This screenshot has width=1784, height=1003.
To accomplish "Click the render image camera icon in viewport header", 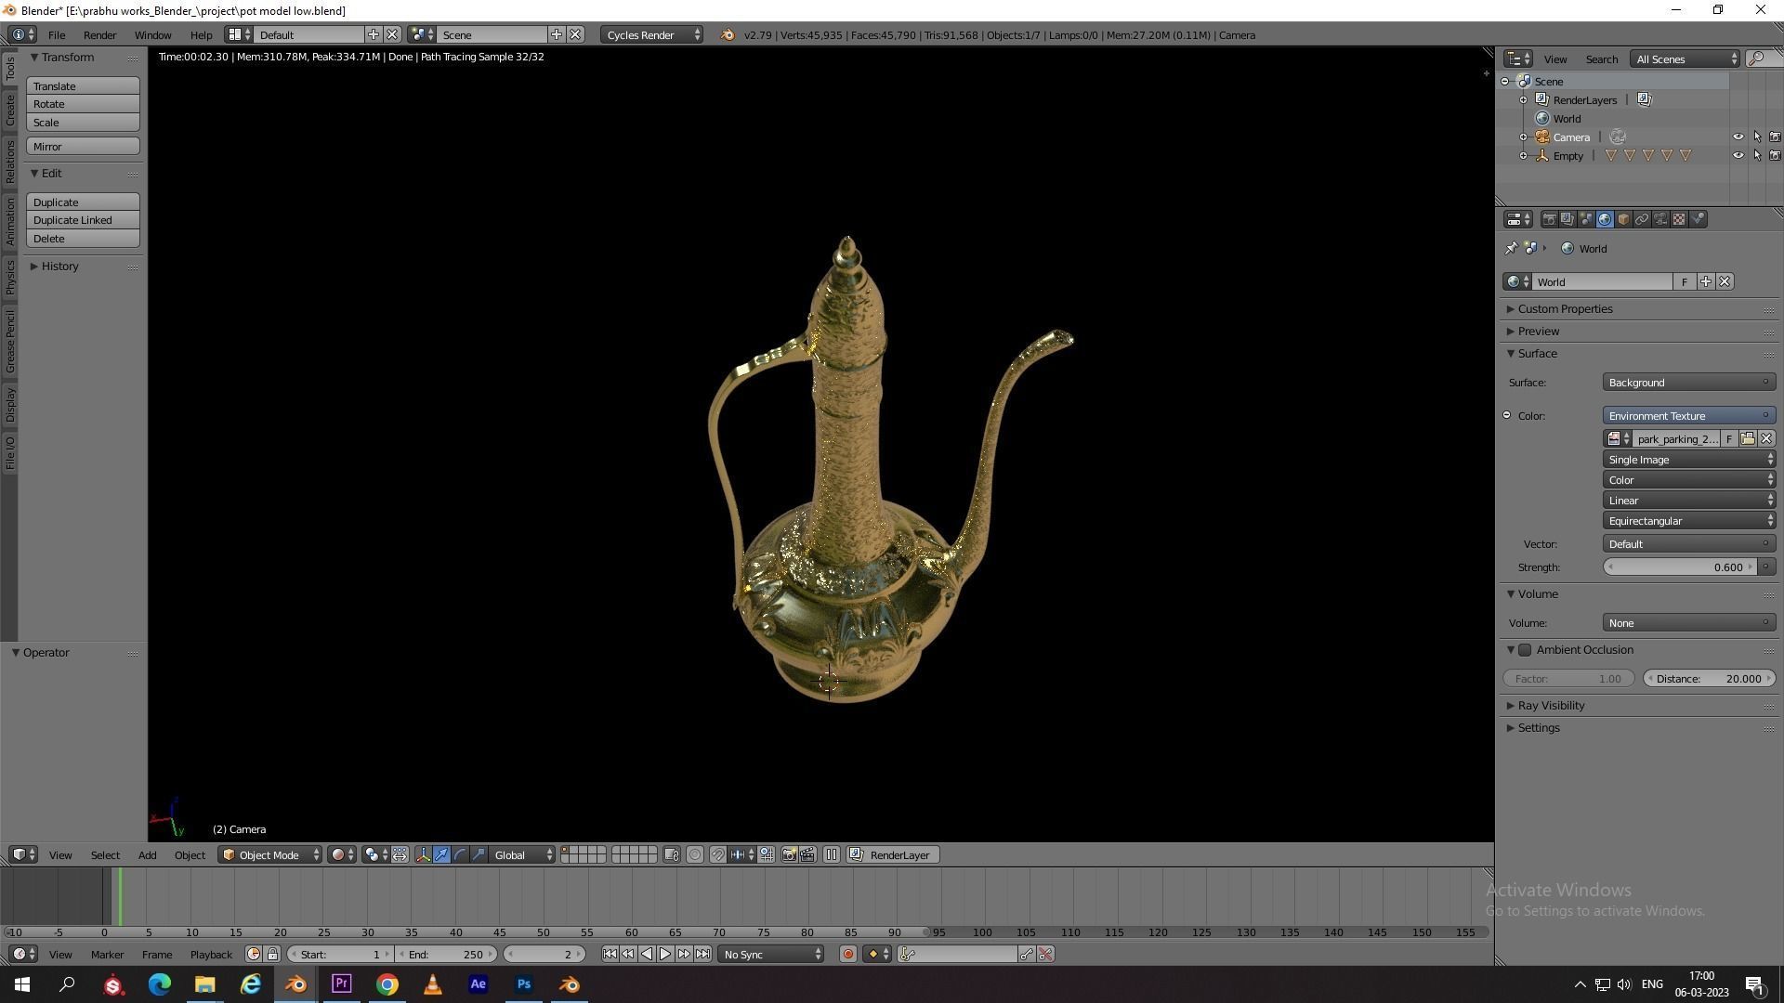I will pyautogui.click(x=789, y=855).
